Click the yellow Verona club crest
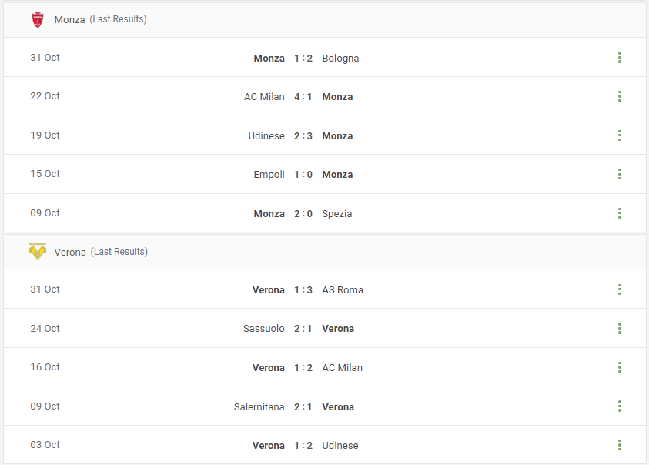The image size is (649, 465). [x=38, y=251]
